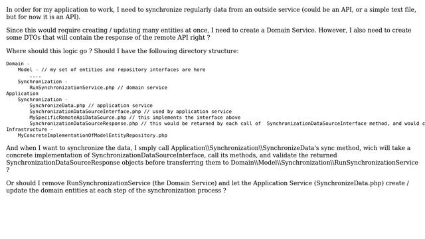Screen dimensions: 425x239
Task: Click the 'SynchronizationDataSourceInterface.php' code line
Action: [x=131, y=112]
